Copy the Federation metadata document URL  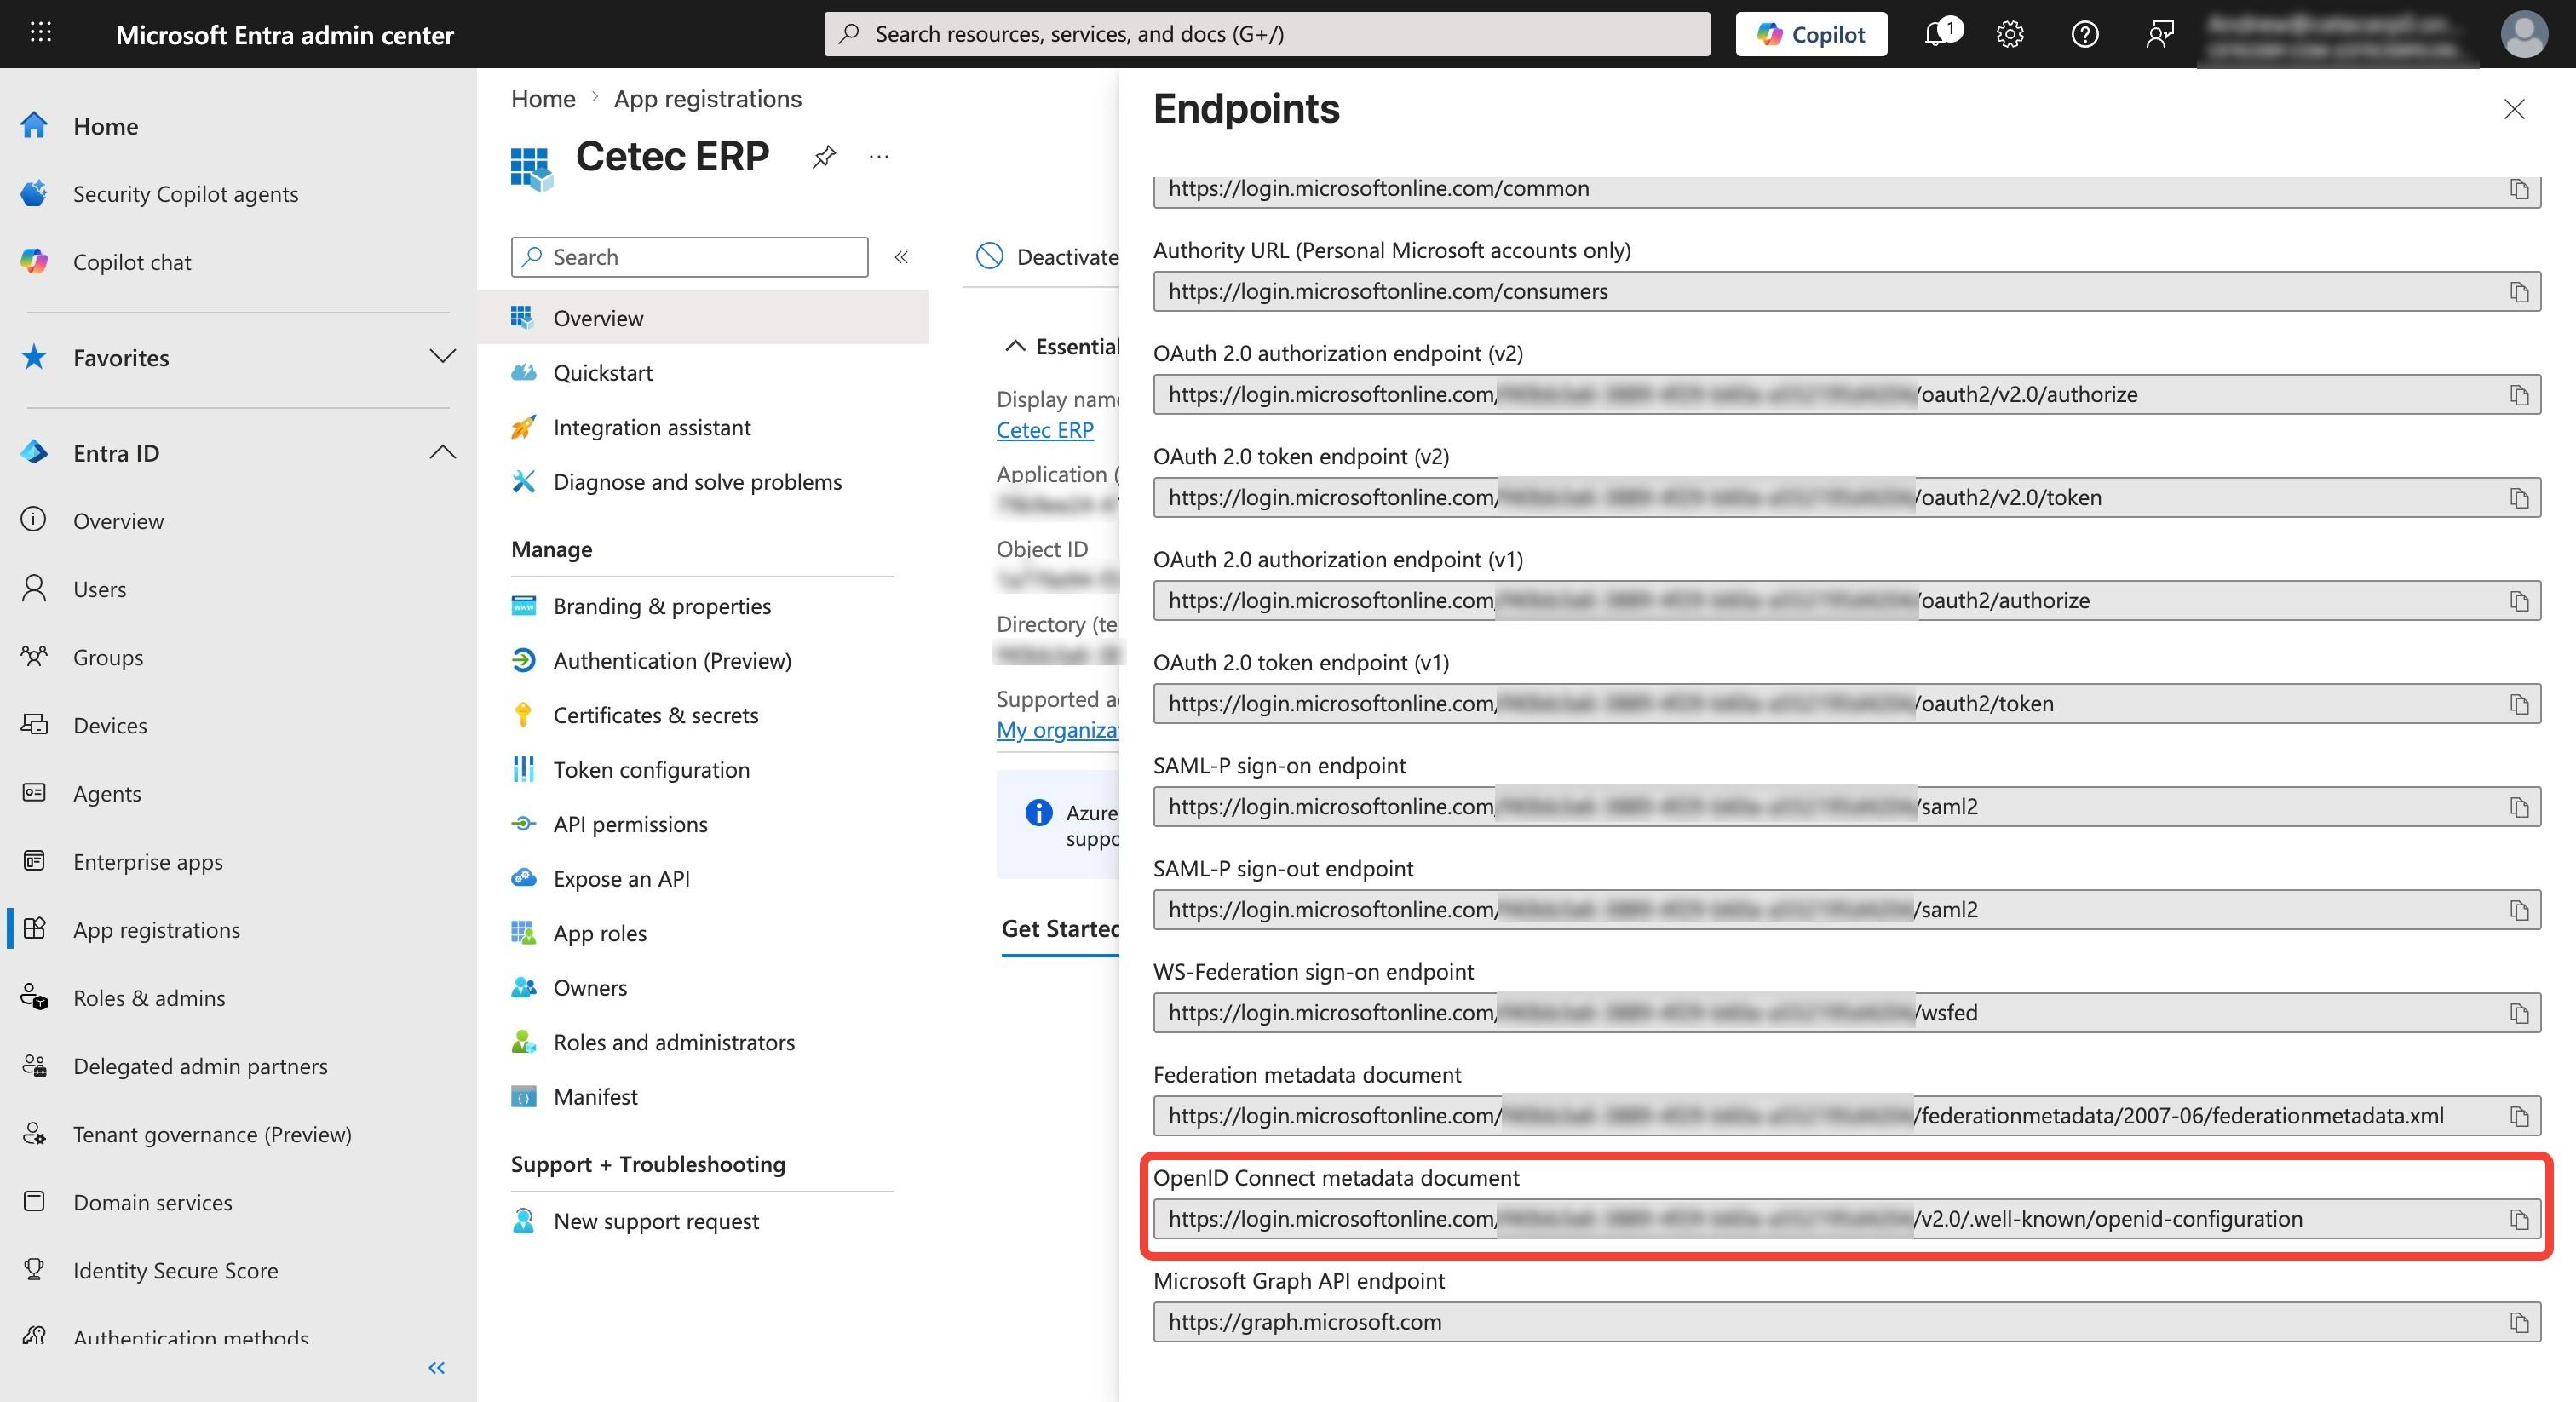point(2519,1116)
